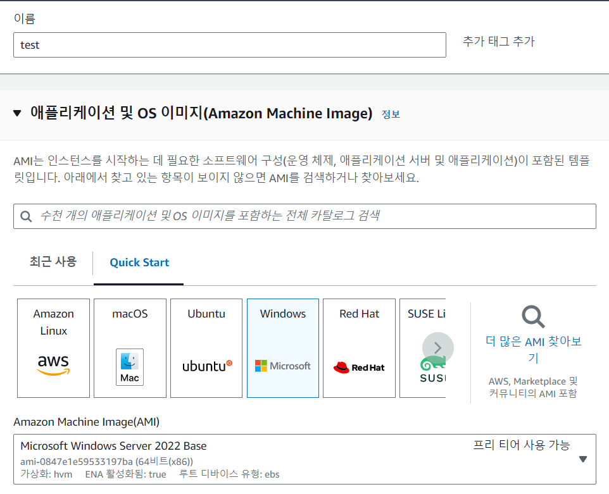Viewport: 609px width, 494px height.
Task: Click the Red Hat fedora logo icon
Action: coord(360,367)
